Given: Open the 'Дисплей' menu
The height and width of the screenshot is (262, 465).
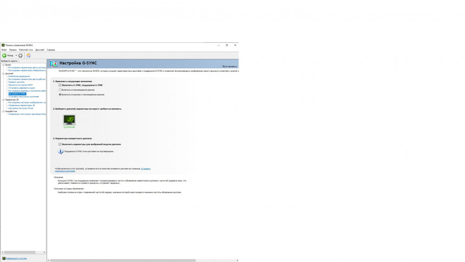Looking at the screenshot, I should [40, 50].
